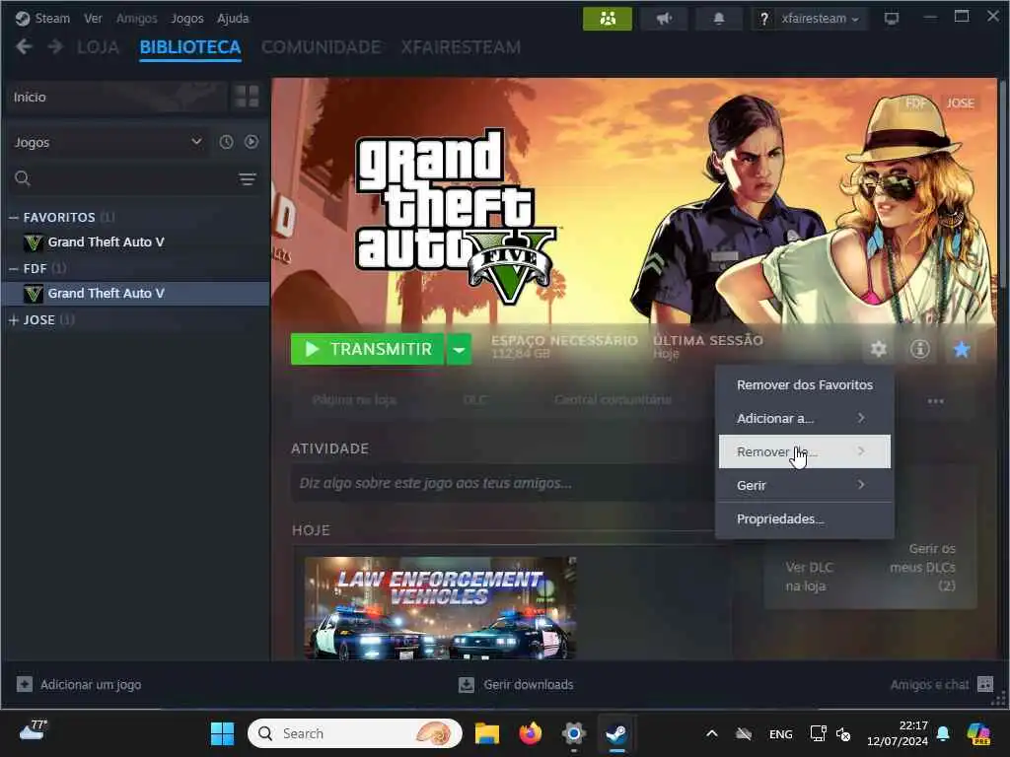1010x757 pixels.
Task: Open the Amigos menu
Action: (136, 19)
